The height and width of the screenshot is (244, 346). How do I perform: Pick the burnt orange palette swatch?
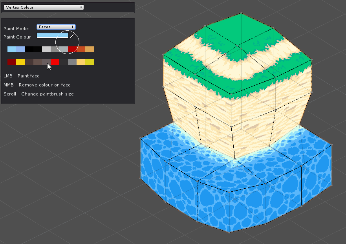pos(81,49)
